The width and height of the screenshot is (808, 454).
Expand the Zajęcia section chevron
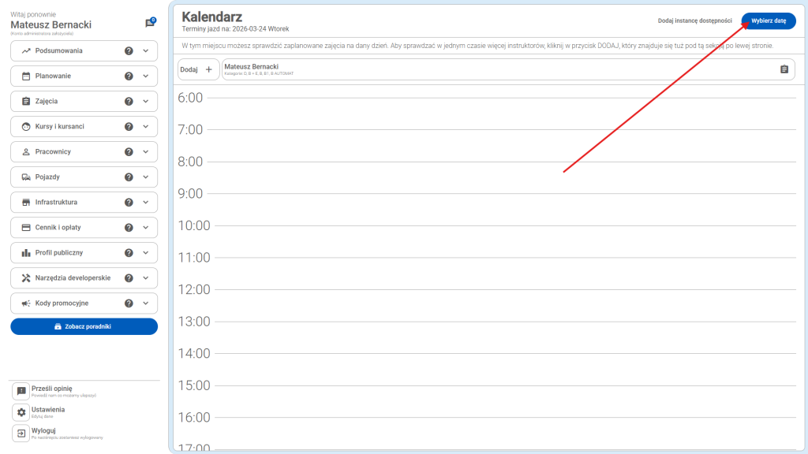(x=146, y=102)
